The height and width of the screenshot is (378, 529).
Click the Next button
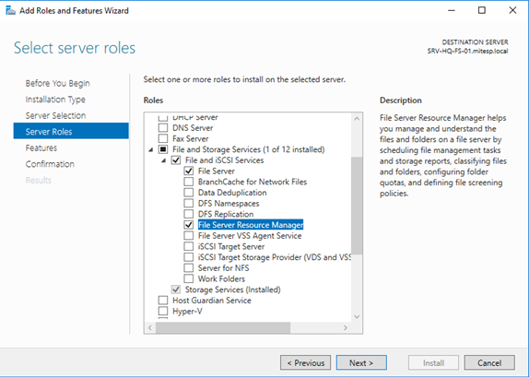(361, 363)
